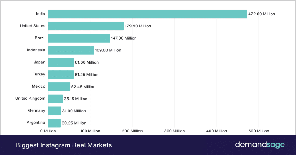This screenshot has height=155, width=296.
Task: Click the 'Germany' country label
Action: point(37,110)
